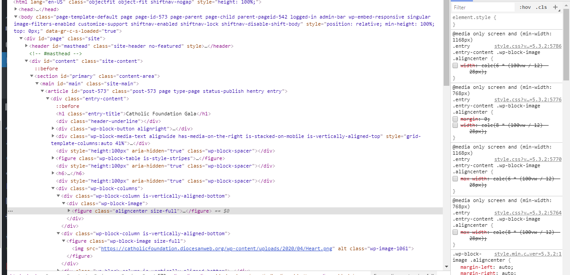Open style.min.css source link
The width and height of the screenshot is (570, 275).
click(527, 254)
